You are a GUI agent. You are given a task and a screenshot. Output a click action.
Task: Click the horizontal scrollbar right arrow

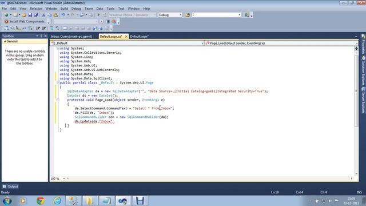(x=352, y=179)
